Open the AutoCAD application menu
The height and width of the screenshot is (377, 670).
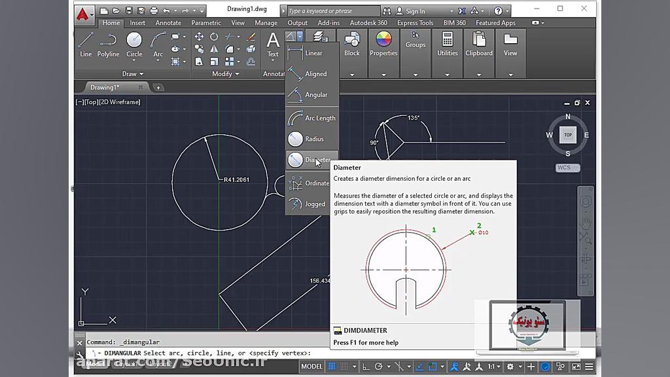coord(84,14)
